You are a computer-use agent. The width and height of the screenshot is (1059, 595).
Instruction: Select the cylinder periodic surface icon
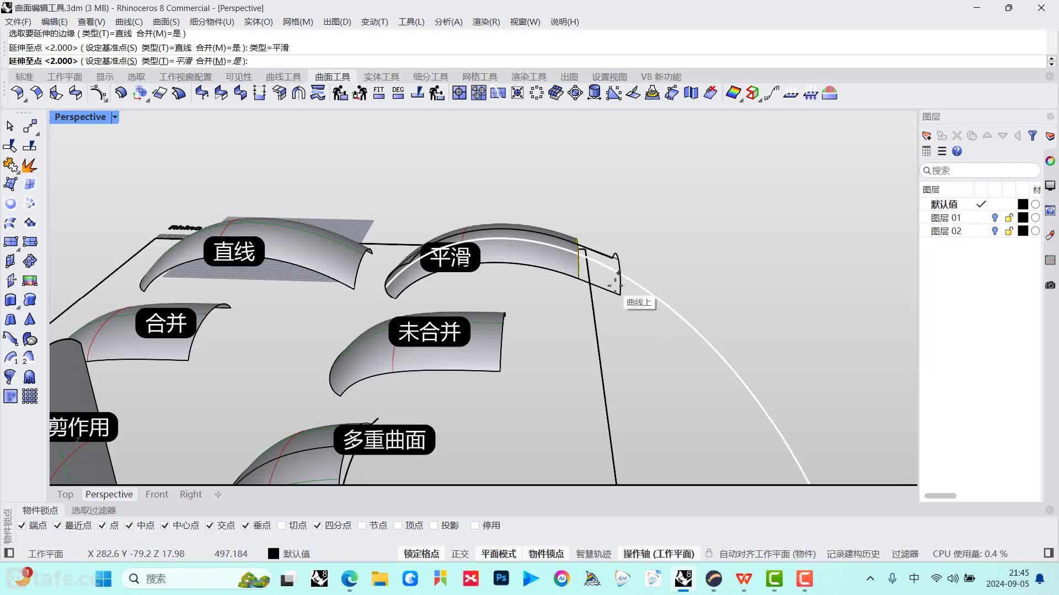(x=595, y=93)
